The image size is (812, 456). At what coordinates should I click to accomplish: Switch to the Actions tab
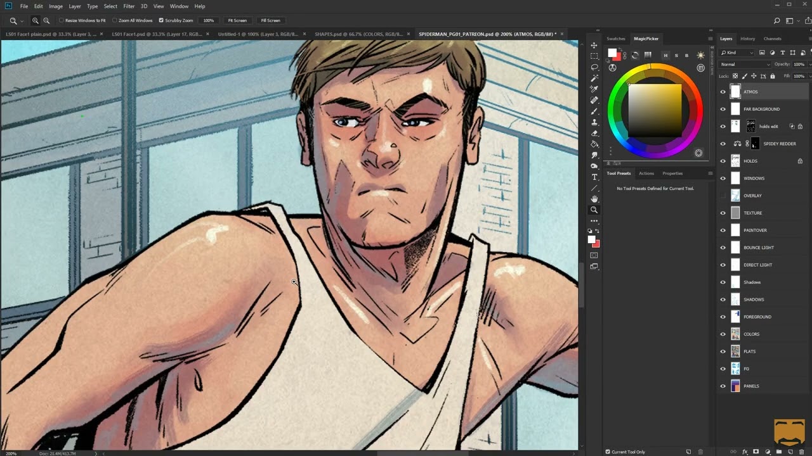tap(646, 173)
